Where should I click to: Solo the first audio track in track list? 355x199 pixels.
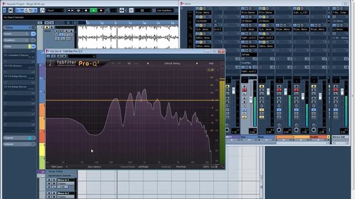[x=52, y=27]
